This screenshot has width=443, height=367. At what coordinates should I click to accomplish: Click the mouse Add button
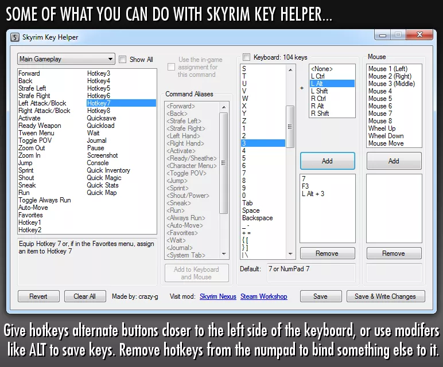click(x=394, y=161)
